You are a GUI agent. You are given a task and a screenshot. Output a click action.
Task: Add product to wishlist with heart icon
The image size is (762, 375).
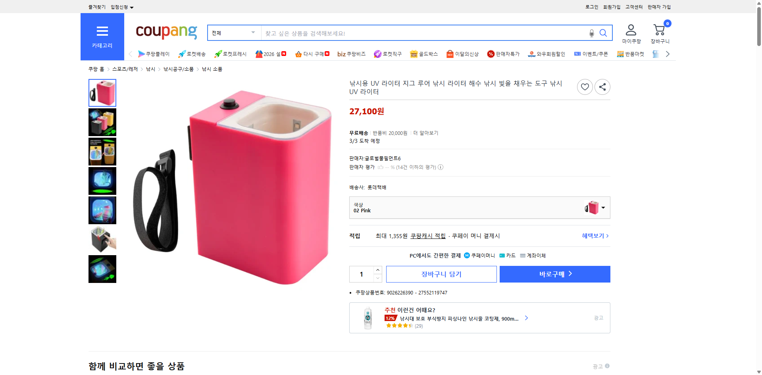(x=585, y=87)
